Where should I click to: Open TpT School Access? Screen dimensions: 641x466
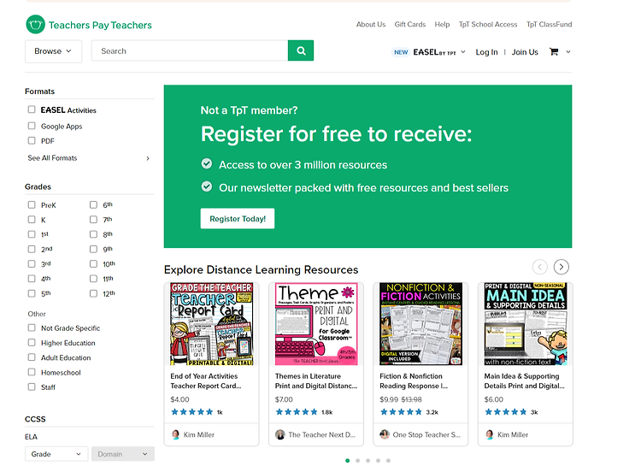(488, 25)
